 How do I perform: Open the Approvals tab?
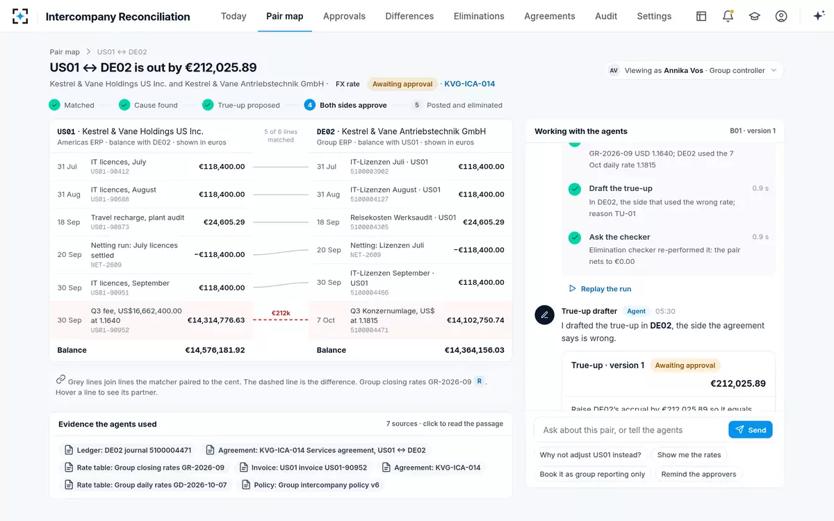pos(344,16)
